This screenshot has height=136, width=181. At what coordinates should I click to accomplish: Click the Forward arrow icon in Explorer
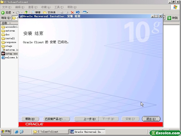tap(18, 12)
